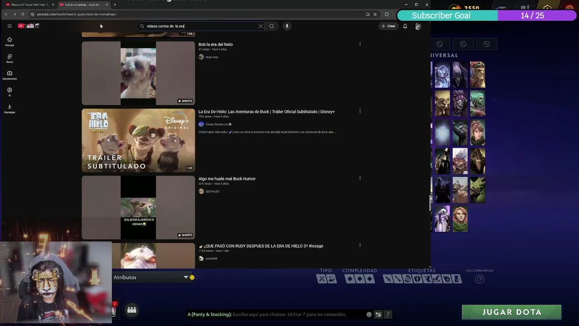Reload the page with the browser refresh icon
579x326 pixels.
tap(23, 14)
